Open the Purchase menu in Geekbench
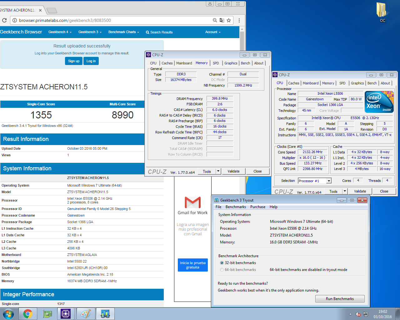Viewport: 400px width, 320px height. coord(258,207)
